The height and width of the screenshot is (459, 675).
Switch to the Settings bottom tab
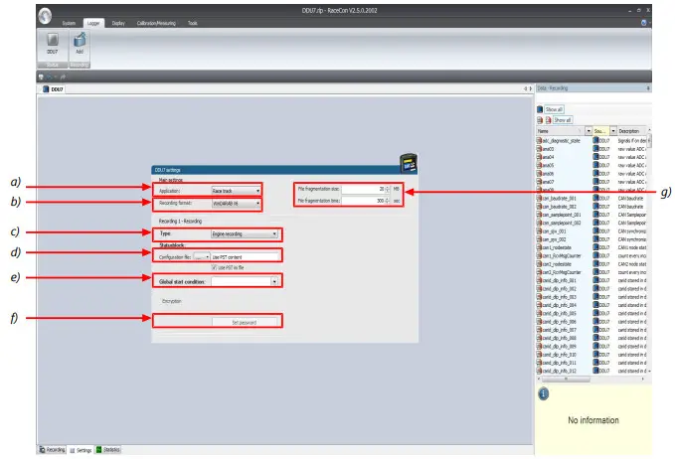(81, 450)
